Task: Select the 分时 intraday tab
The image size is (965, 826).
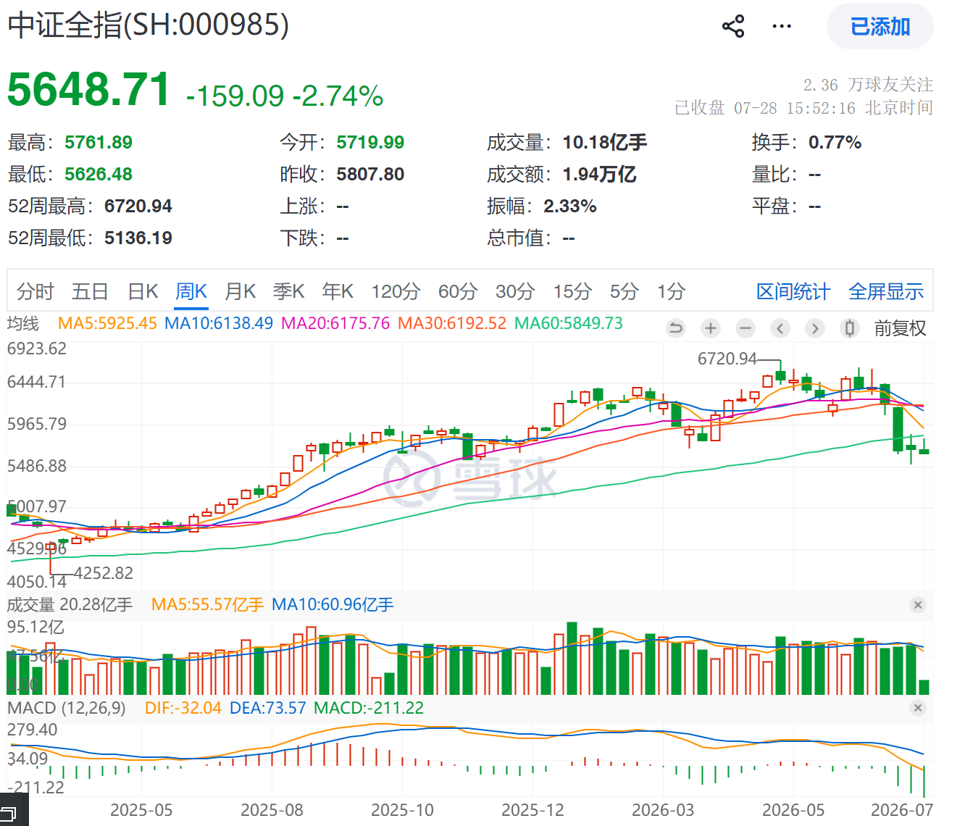Action: 35,291
